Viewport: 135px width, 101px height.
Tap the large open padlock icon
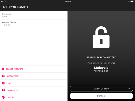(x=101, y=37)
